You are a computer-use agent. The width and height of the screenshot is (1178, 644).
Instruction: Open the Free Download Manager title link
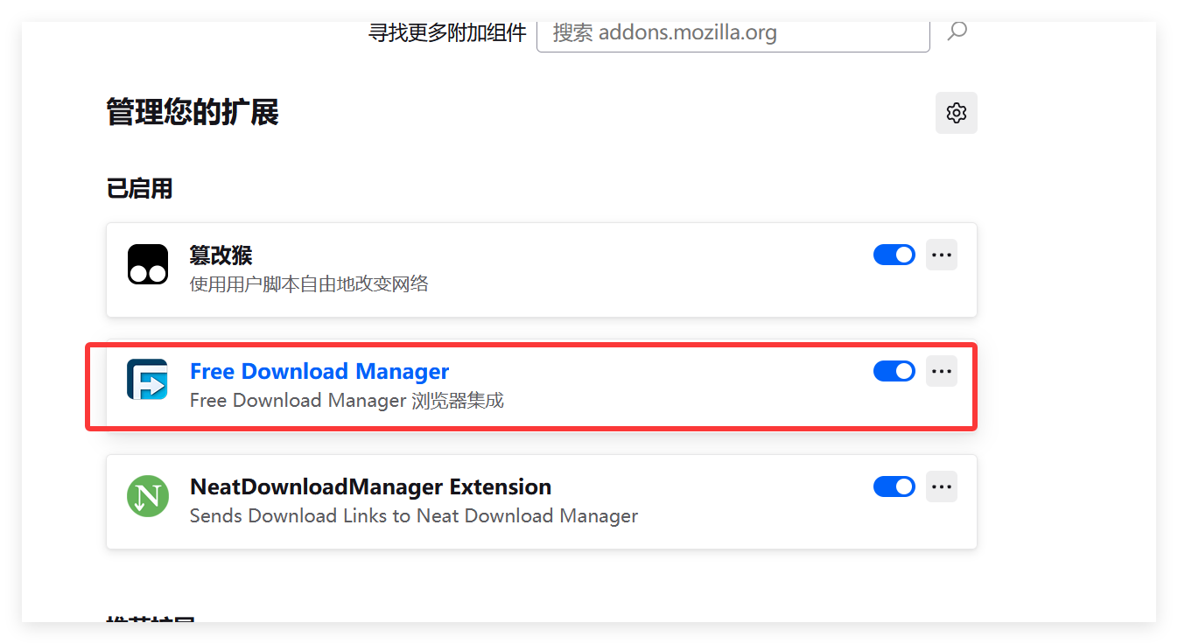(x=319, y=371)
